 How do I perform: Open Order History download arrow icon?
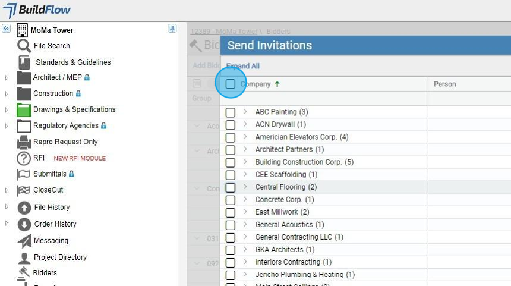click(24, 224)
